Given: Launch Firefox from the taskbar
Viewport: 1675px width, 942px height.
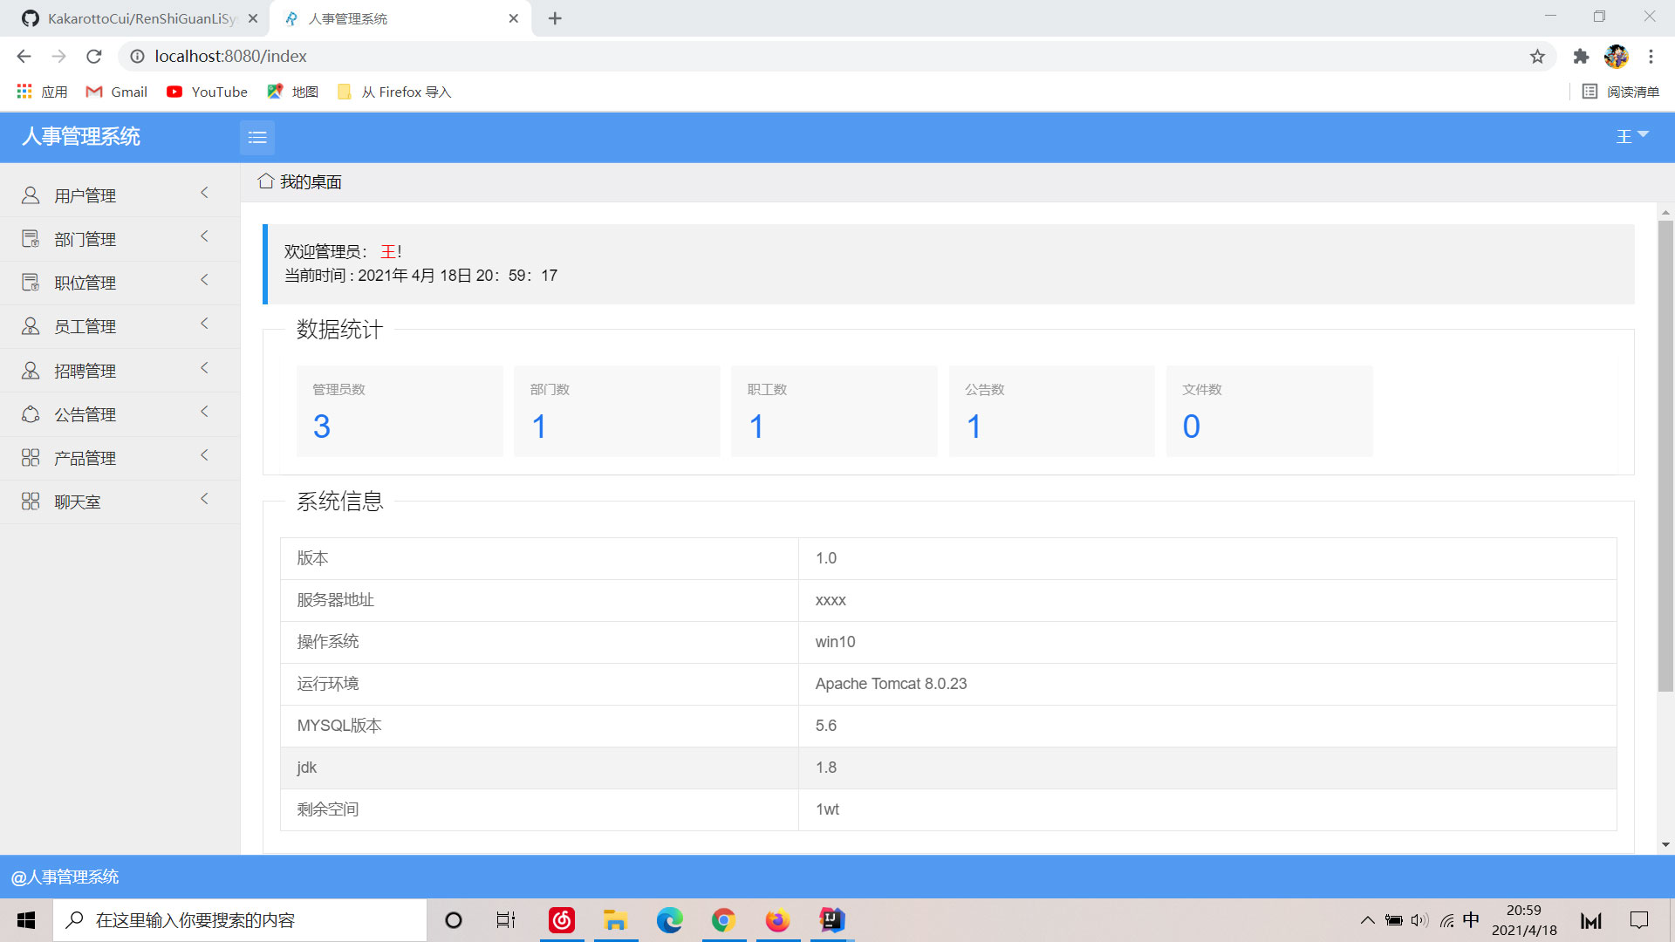Looking at the screenshot, I should (776, 920).
